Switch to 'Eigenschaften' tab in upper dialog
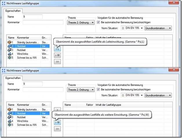 (13, 11)
